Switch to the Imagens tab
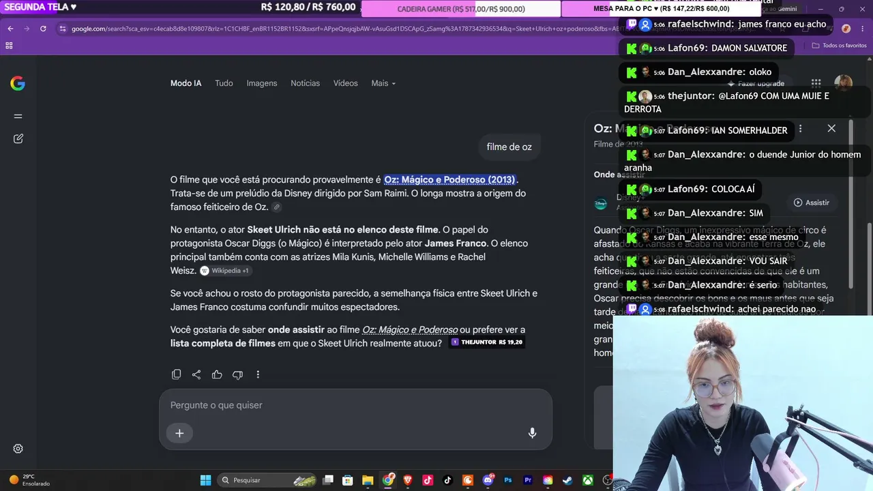Viewport: 873px width, 491px height. (x=262, y=83)
